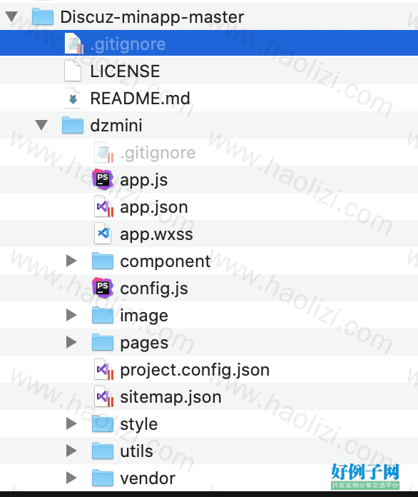Click the vendor folder icon
Viewport: 418px width, 497px height.
103,478
